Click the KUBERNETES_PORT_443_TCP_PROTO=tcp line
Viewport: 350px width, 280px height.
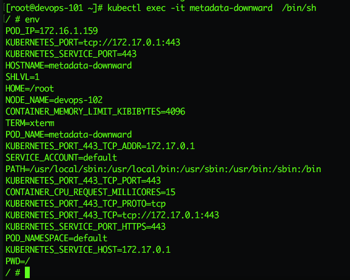pyautogui.click(x=86, y=204)
